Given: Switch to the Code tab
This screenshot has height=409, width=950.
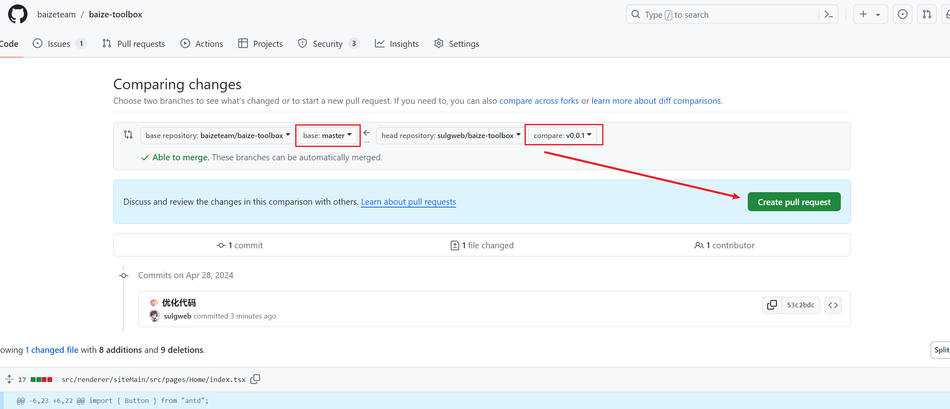Looking at the screenshot, I should tap(9, 44).
